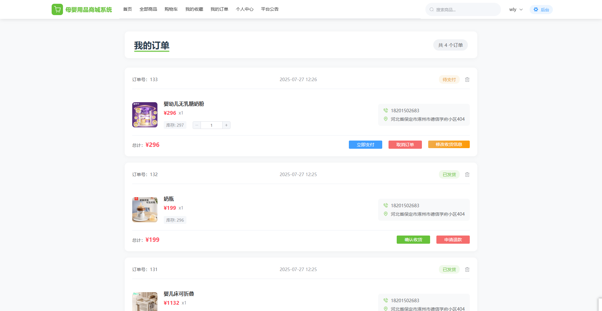Click the search magnifier icon
The height and width of the screenshot is (311, 602).
click(432, 9)
